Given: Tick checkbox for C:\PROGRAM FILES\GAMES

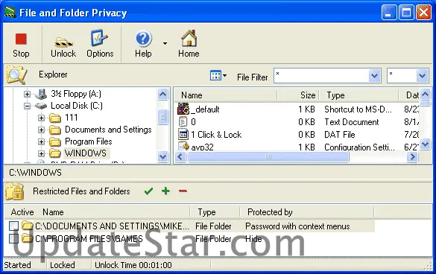Looking at the screenshot, I should (x=13, y=238).
